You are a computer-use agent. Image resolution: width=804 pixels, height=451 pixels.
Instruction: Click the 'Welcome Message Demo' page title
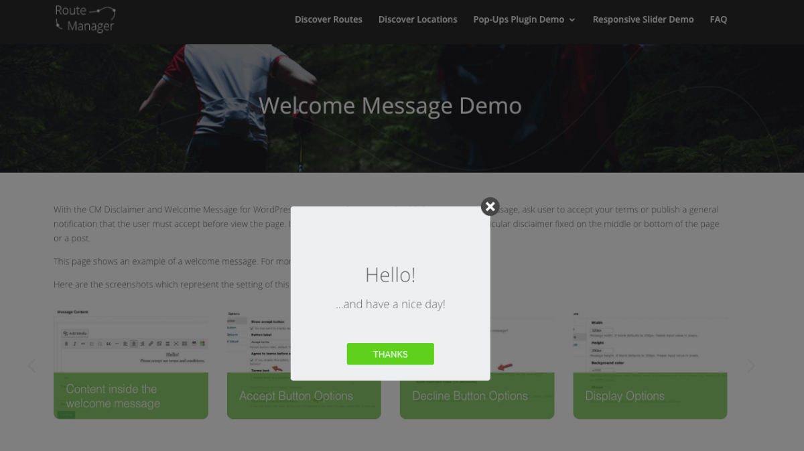pos(390,106)
